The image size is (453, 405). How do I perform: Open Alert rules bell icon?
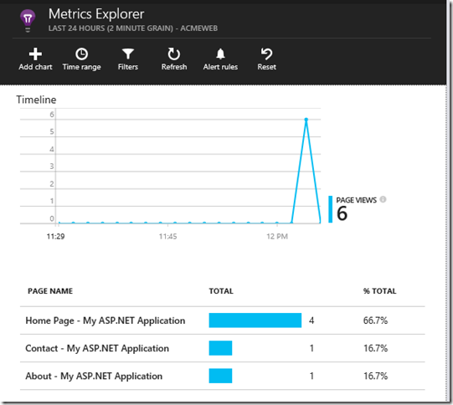pyautogui.click(x=220, y=54)
